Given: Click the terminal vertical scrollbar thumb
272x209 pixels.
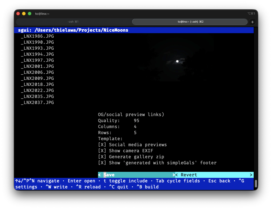Looking at the screenshot, I should [256, 183].
